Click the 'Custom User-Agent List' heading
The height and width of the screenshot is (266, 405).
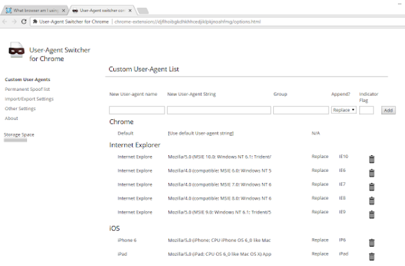click(143, 69)
